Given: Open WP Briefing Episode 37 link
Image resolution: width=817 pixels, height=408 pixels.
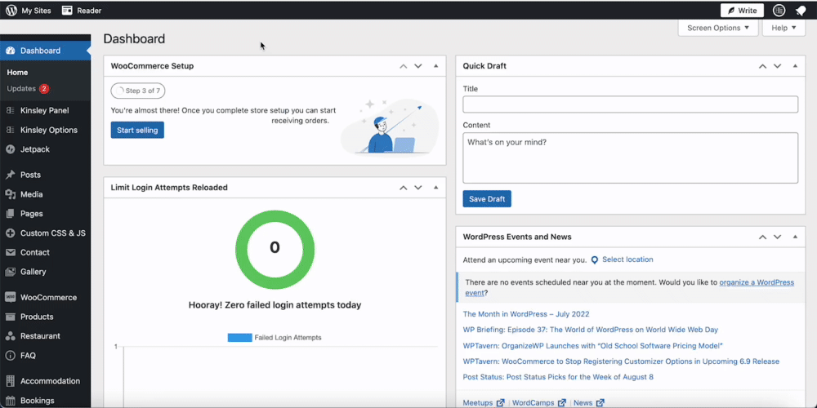Looking at the screenshot, I should click(x=591, y=330).
